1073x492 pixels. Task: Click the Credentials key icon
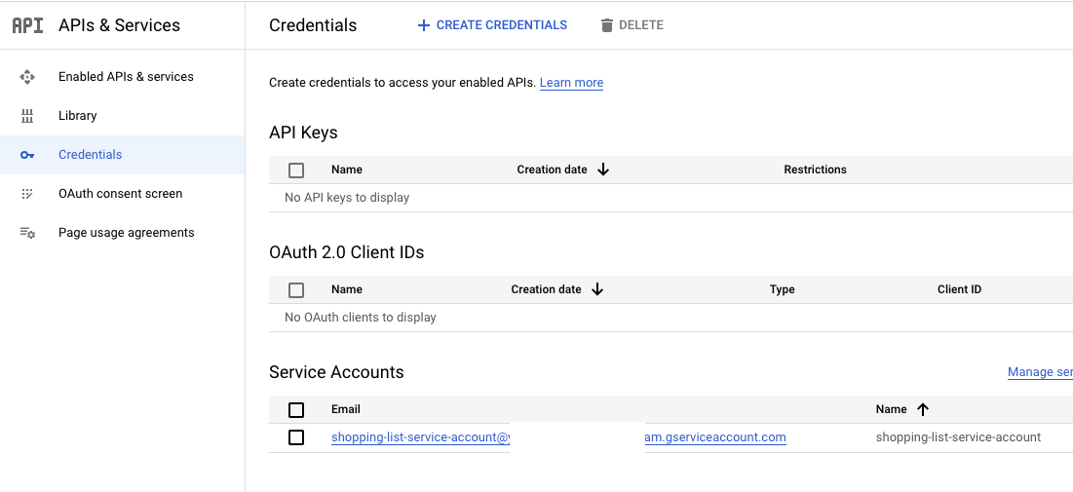27,155
